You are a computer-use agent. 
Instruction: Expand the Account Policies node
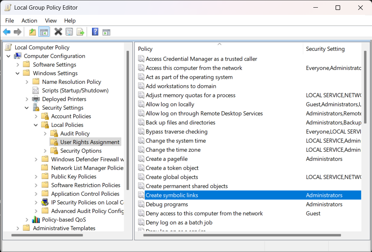(x=36, y=116)
